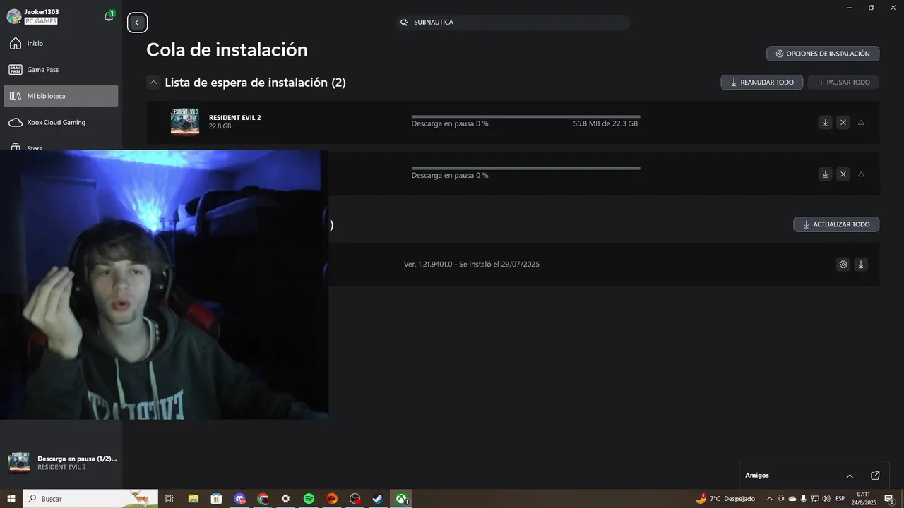Cancel Resident Evil 2 download
The width and height of the screenshot is (904, 508).
coord(843,123)
